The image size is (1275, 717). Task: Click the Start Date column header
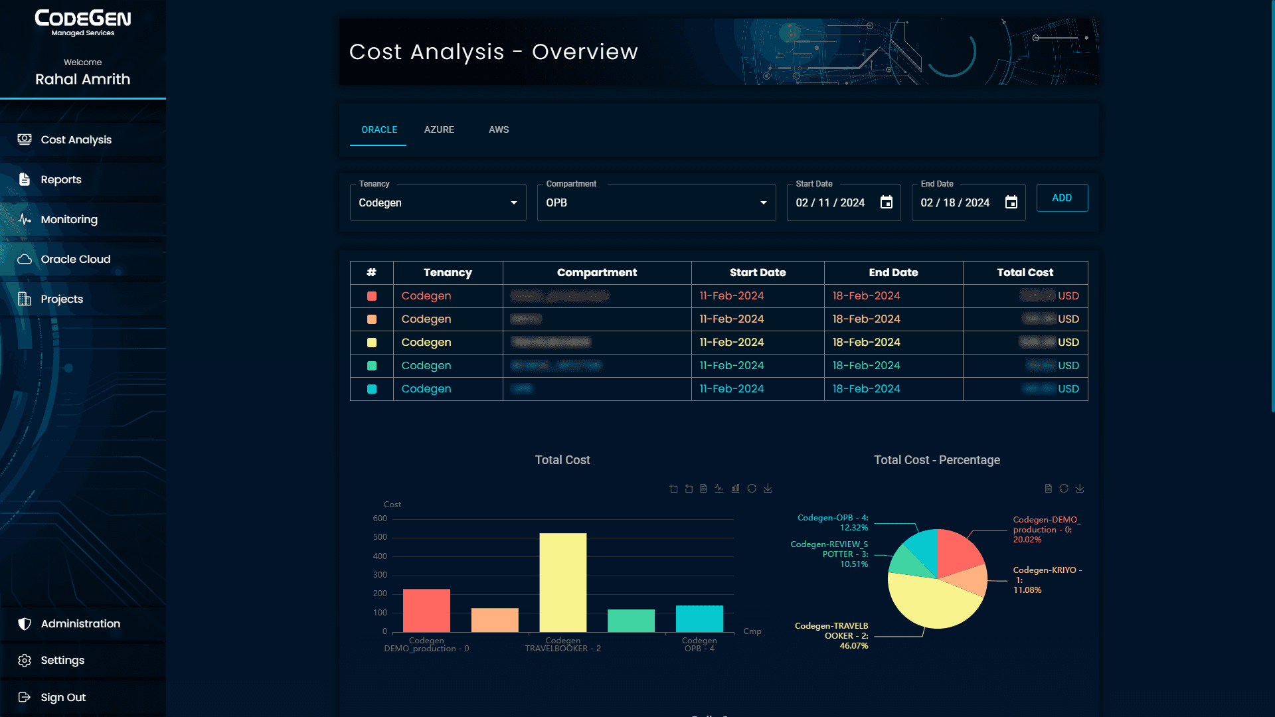click(758, 273)
